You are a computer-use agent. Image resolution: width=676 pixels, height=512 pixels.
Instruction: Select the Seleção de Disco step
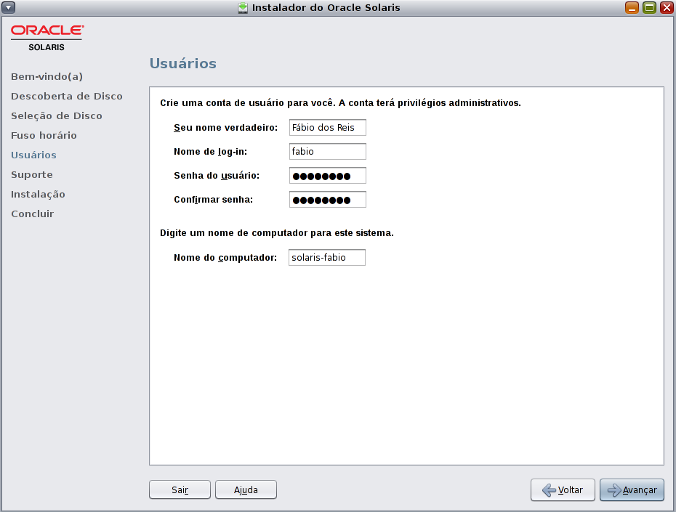tap(57, 115)
